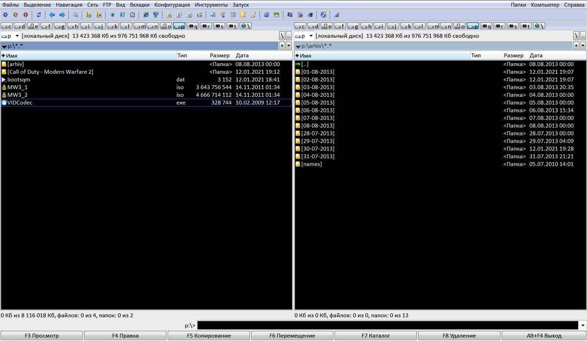Open left panel favorites asterisk button
587x341 pixels.
(x=282, y=45)
